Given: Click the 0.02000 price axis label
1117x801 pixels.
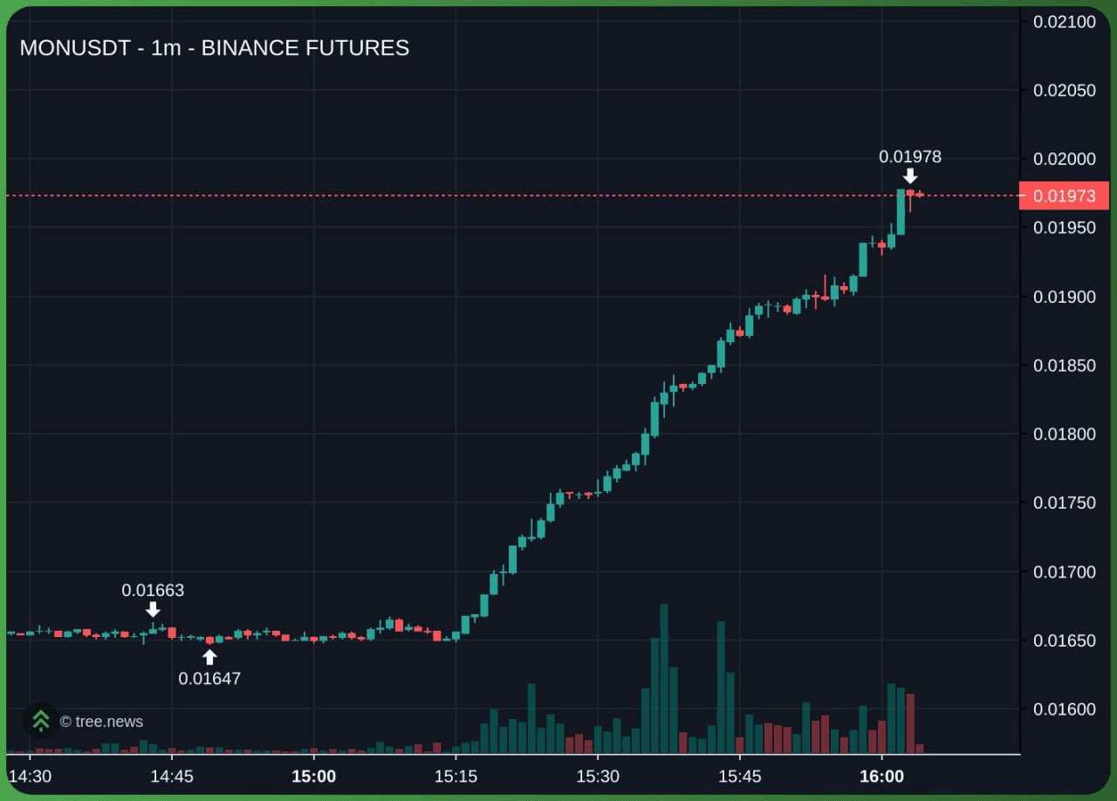Looking at the screenshot, I should pos(1064,159).
